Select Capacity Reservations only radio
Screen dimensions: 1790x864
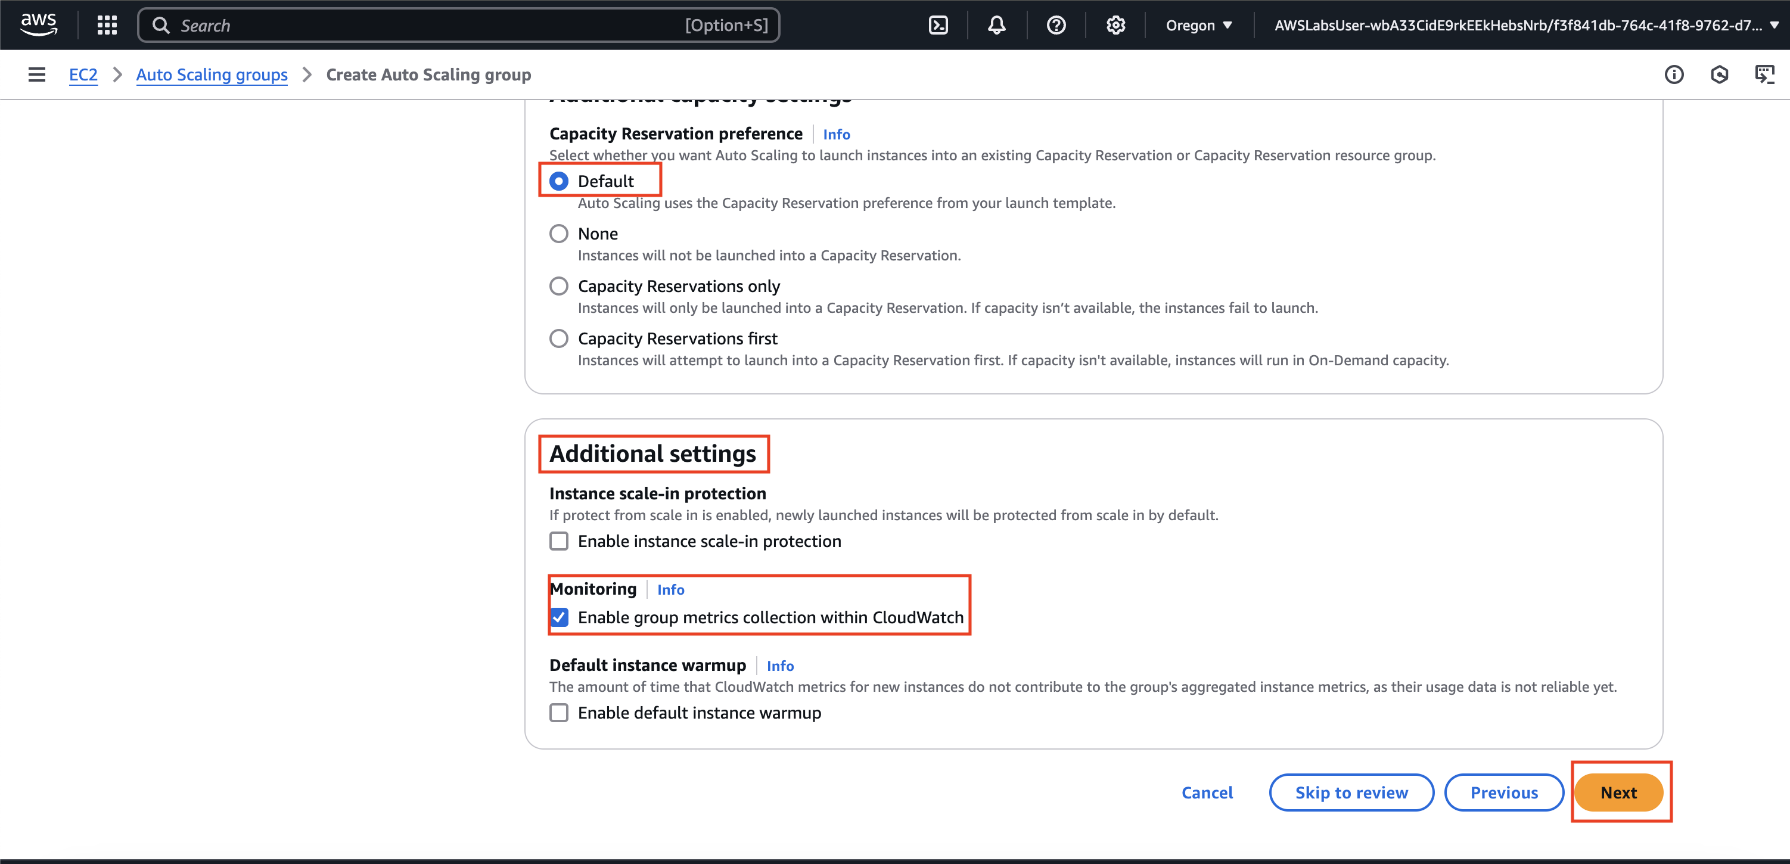559,287
